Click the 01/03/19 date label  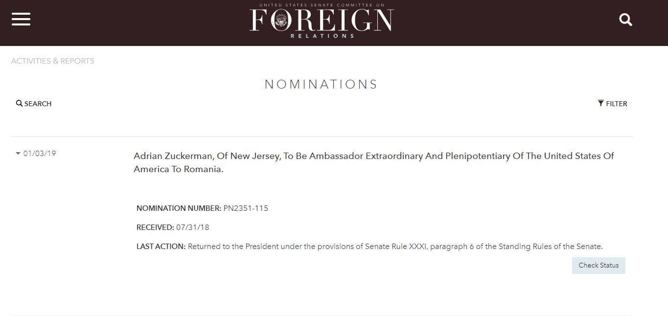40,154
